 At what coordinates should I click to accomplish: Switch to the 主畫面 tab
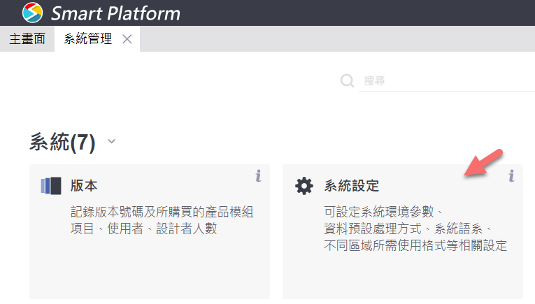click(x=27, y=39)
